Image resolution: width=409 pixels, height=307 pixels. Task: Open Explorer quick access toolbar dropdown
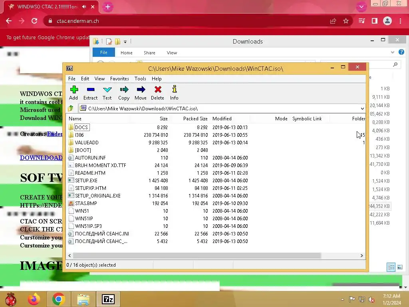[x=125, y=42]
